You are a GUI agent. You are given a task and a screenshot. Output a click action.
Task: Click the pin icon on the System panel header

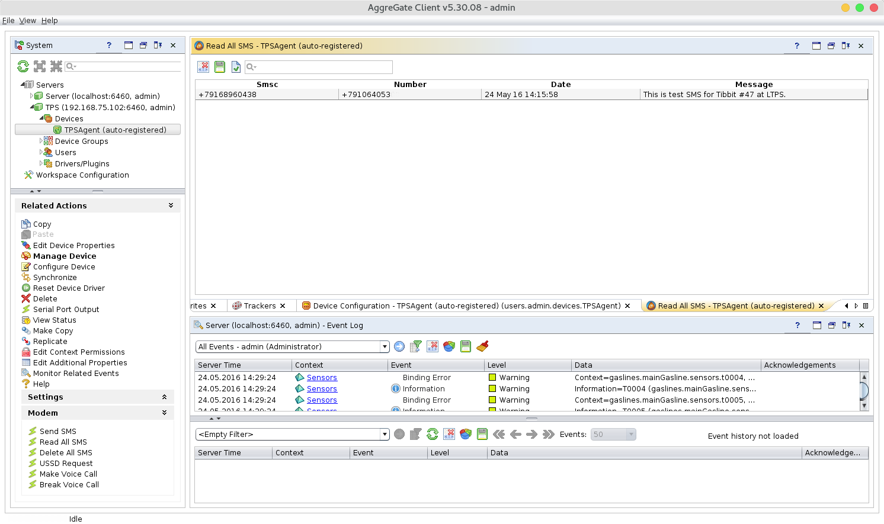tap(158, 45)
